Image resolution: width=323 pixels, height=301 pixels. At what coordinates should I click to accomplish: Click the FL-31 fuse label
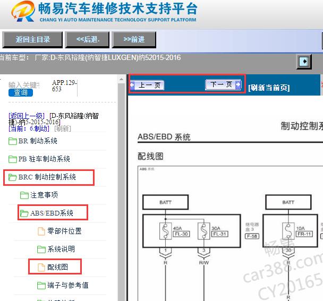[219, 234]
